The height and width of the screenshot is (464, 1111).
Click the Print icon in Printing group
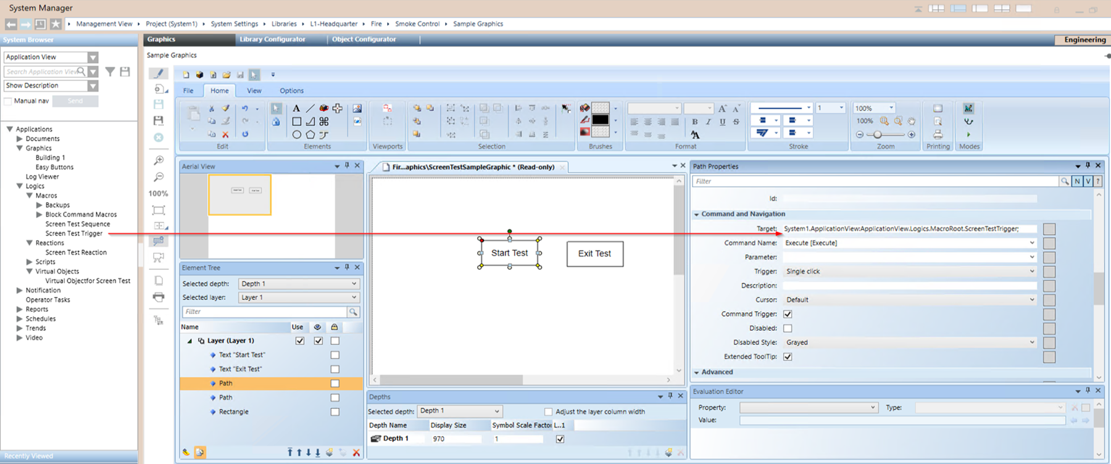pos(938,135)
